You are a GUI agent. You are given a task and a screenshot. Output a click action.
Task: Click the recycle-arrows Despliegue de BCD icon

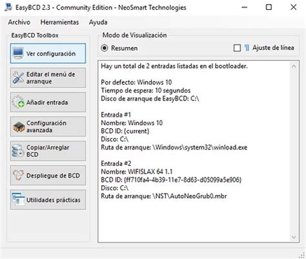(x=18, y=175)
